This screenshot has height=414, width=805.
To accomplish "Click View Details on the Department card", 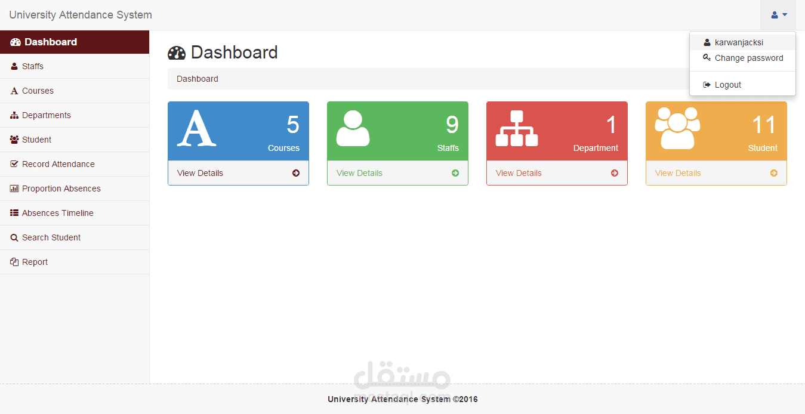I will click(x=519, y=173).
